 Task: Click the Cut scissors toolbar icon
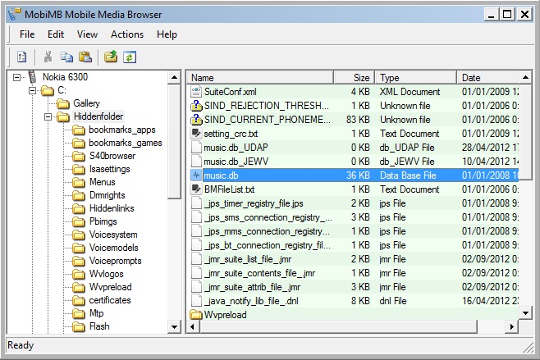[48, 57]
